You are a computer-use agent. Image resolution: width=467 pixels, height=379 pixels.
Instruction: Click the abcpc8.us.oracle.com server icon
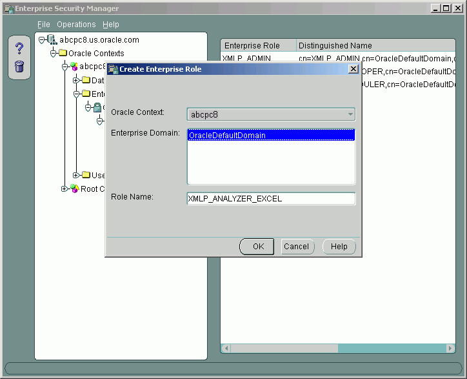tap(52, 39)
